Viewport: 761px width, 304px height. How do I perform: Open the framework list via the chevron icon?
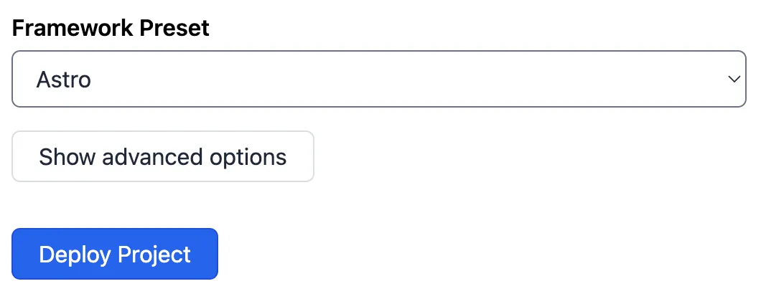(x=733, y=79)
